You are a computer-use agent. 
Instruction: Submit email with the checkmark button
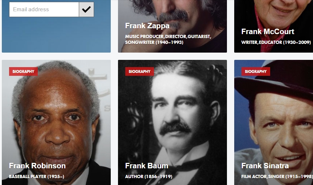pos(86,9)
